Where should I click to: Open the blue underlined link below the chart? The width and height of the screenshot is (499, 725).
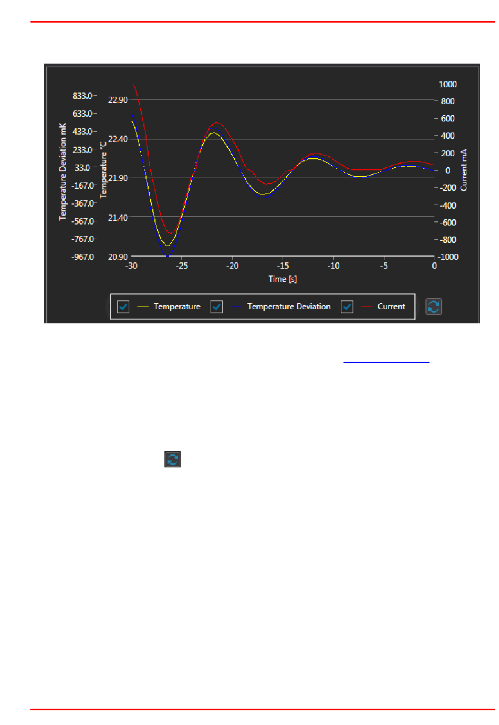386,362
